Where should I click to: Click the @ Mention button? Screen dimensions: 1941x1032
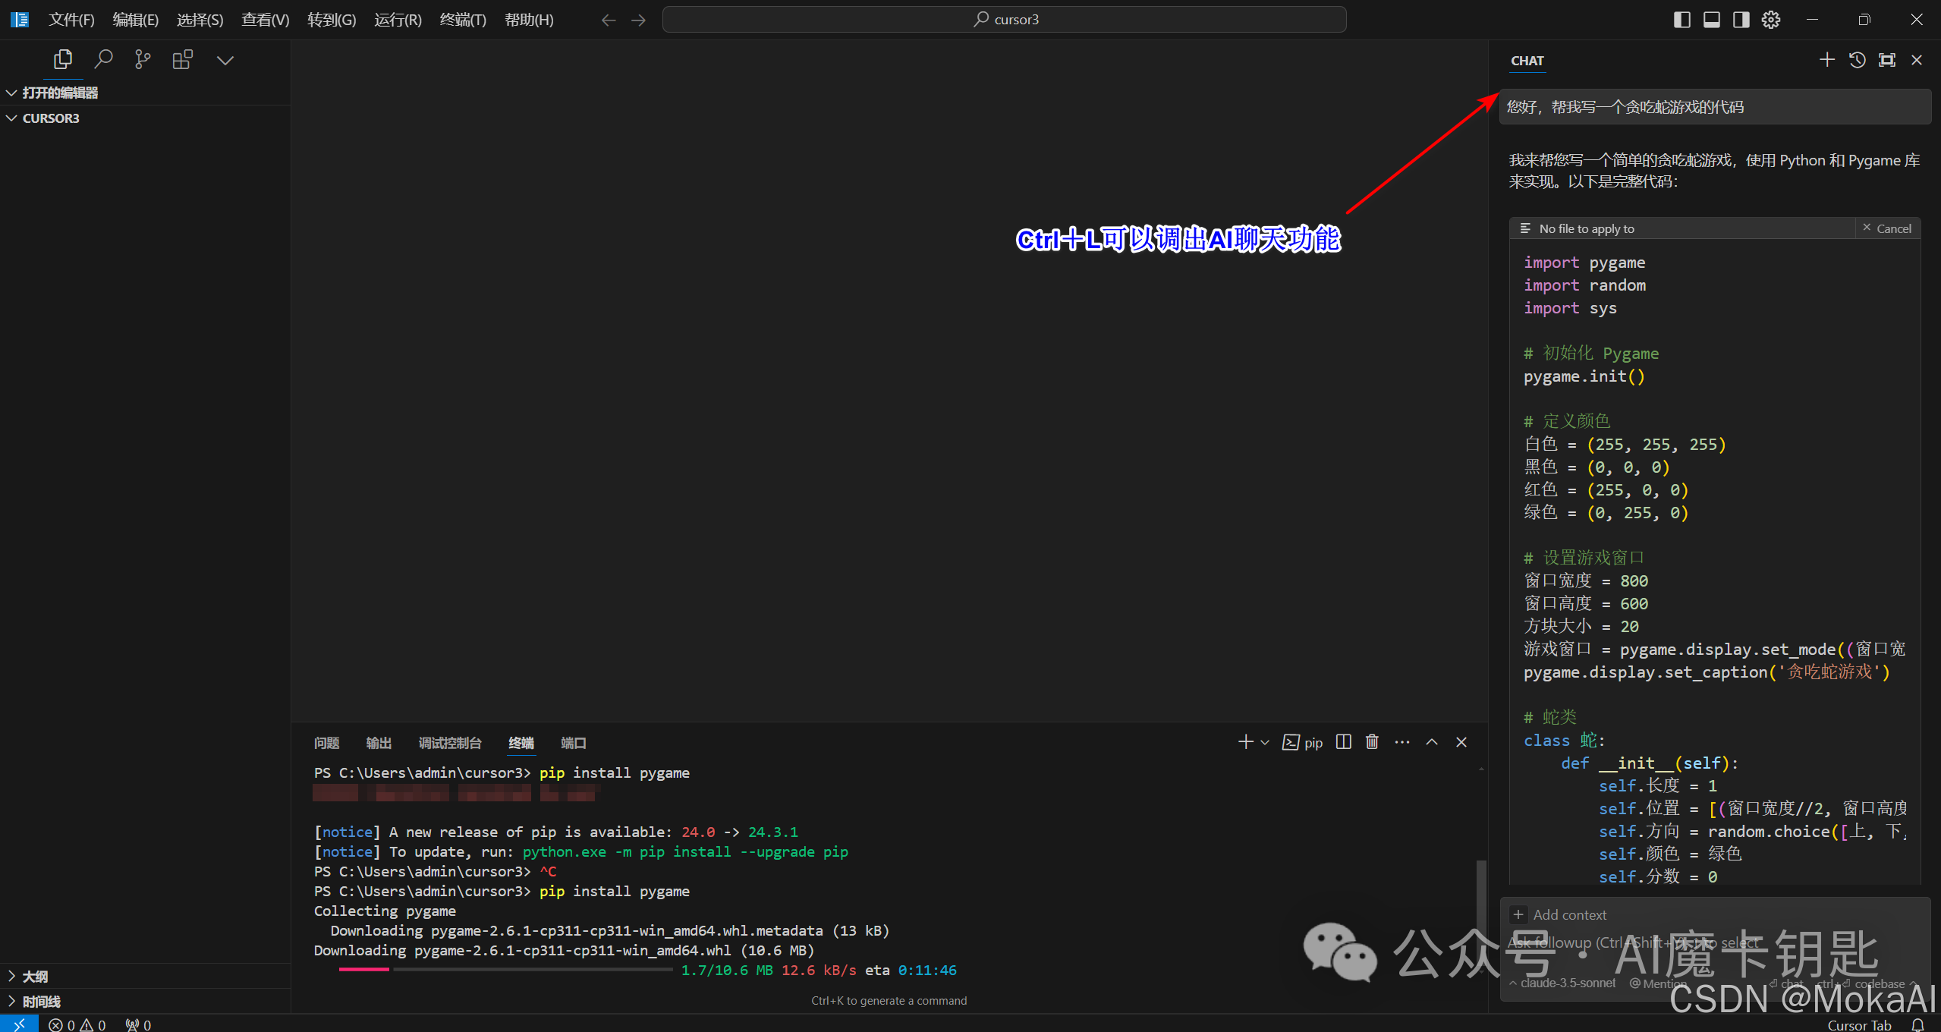(1658, 983)
